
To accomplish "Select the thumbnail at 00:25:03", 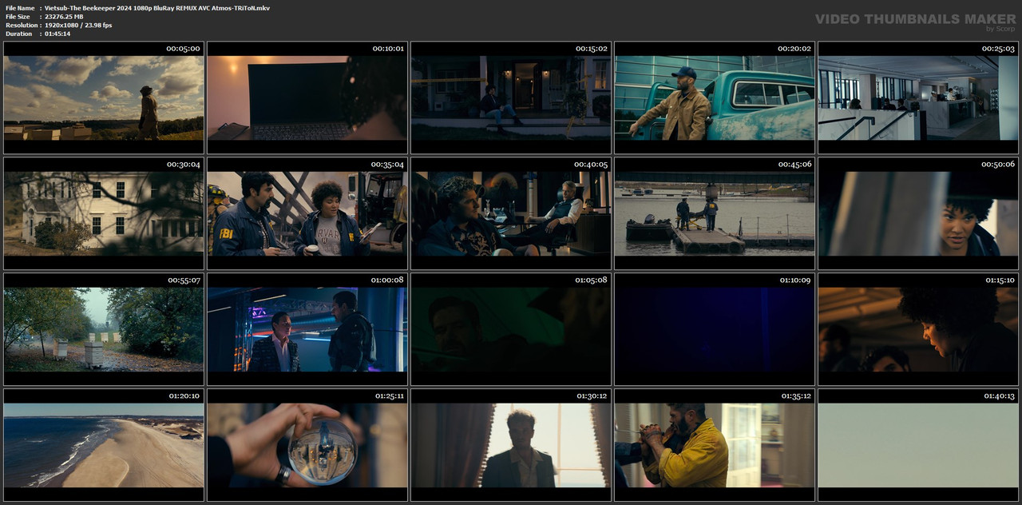I will point(918,97).
